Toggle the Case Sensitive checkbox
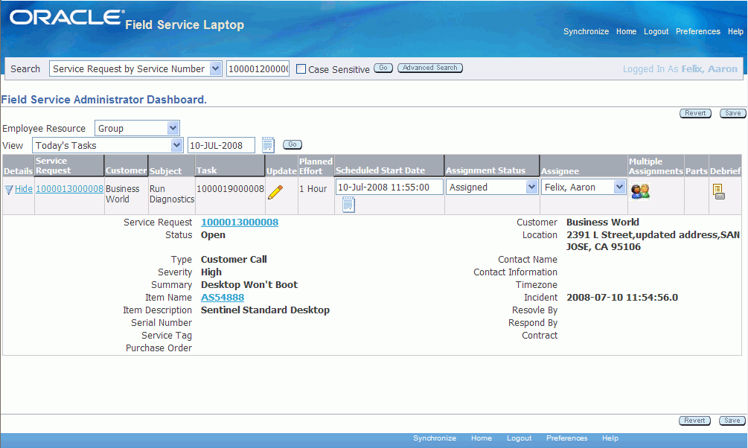 click(x=301, y=69)
